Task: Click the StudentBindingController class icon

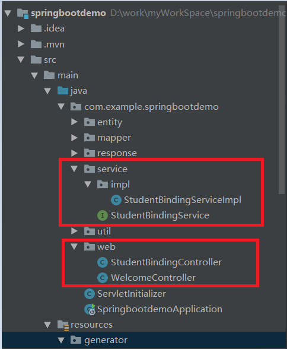Action: pyautogui.click(x=103, y=262)
